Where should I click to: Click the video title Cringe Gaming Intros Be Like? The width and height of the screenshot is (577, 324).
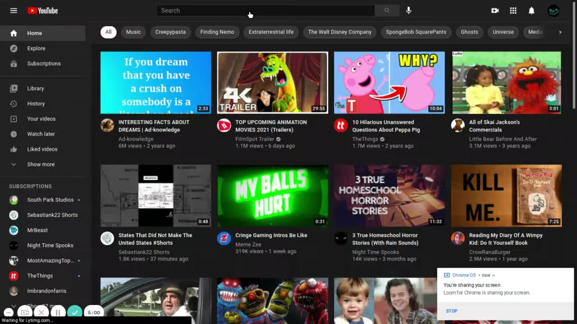(271, 235)
